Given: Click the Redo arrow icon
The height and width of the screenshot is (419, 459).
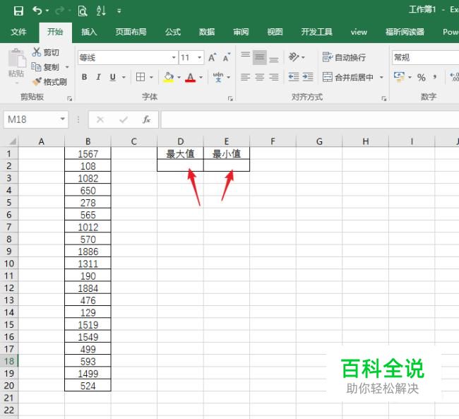Looking at the screenshot, I should [x=60, y=11].
